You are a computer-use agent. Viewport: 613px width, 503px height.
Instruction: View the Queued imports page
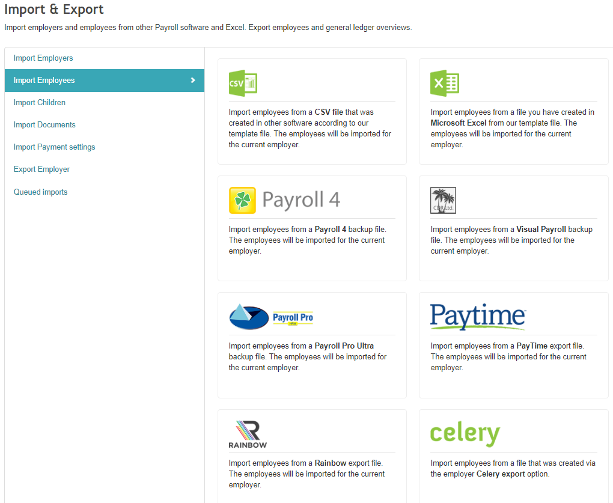pos(40,192)
